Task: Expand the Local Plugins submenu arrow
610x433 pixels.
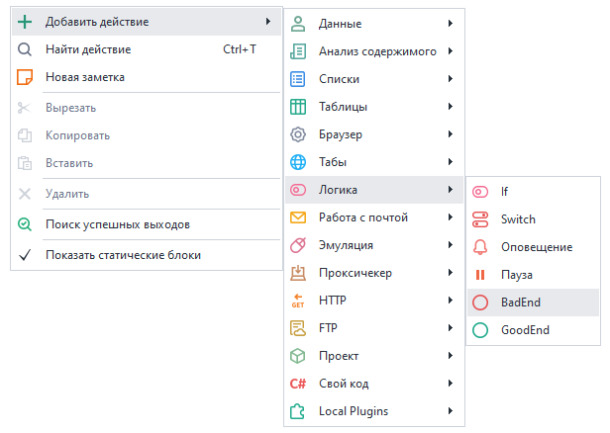Action: (451, 411)
